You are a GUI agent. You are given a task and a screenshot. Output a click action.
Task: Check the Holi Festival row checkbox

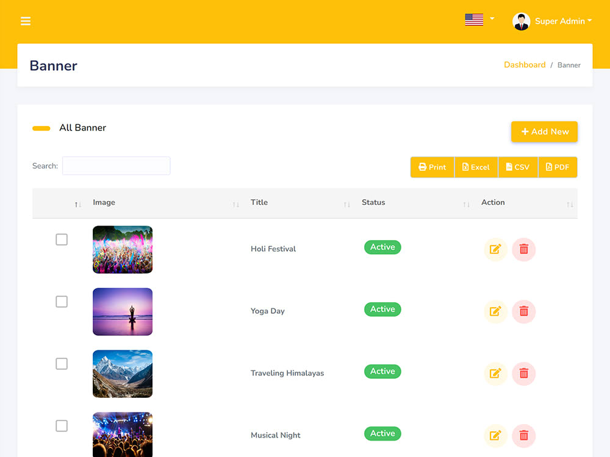[62, 239]
